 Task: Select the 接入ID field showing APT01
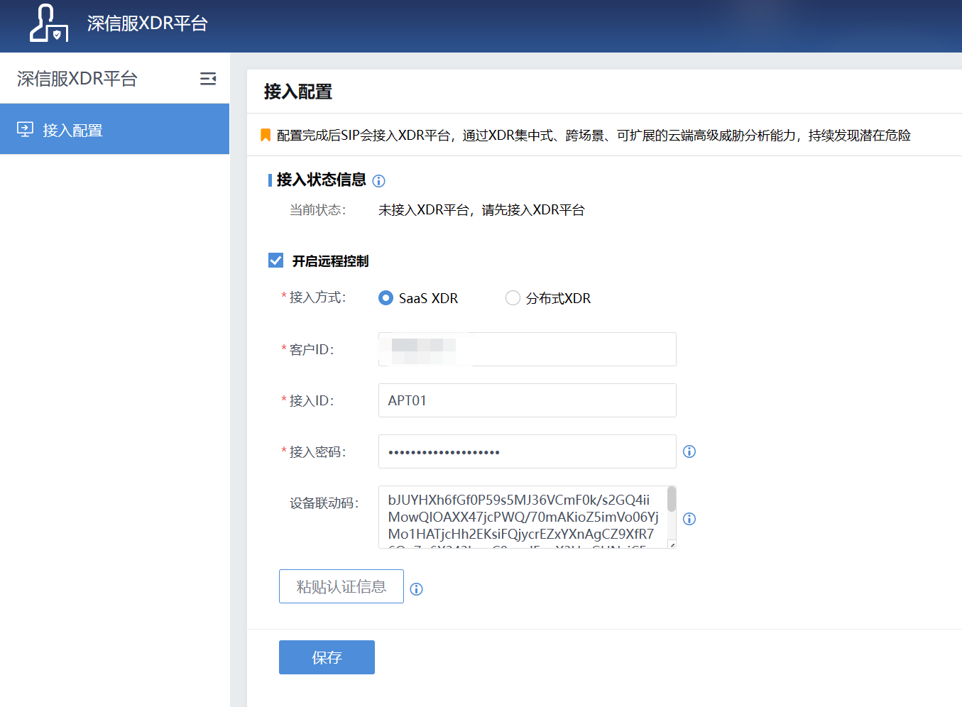[x=527, y=400]
